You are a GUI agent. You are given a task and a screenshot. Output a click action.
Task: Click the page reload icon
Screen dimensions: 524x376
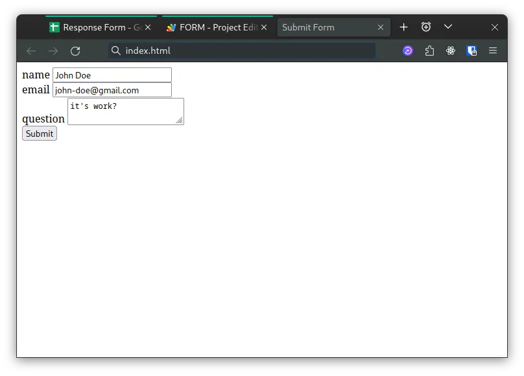click(x=75, y=51)
